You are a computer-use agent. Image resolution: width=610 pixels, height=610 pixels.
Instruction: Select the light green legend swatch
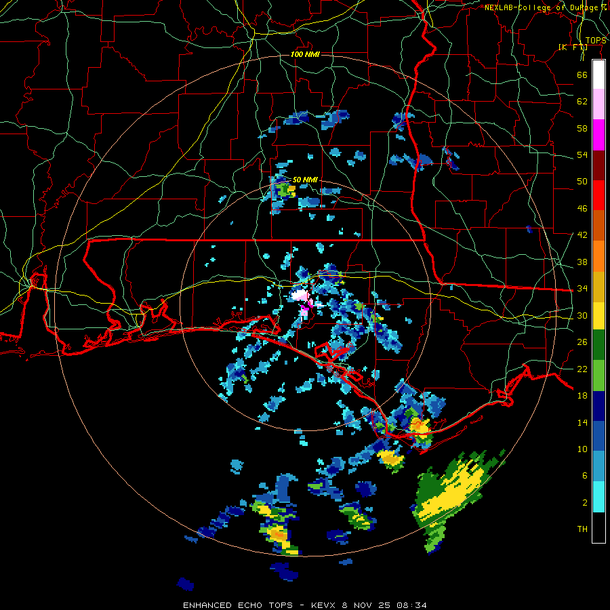tap(598, 375)
